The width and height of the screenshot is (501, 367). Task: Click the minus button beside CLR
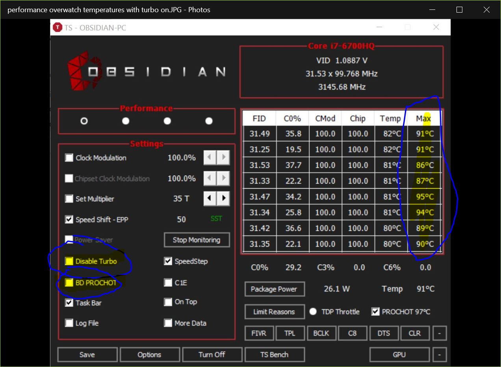(440, 333)
